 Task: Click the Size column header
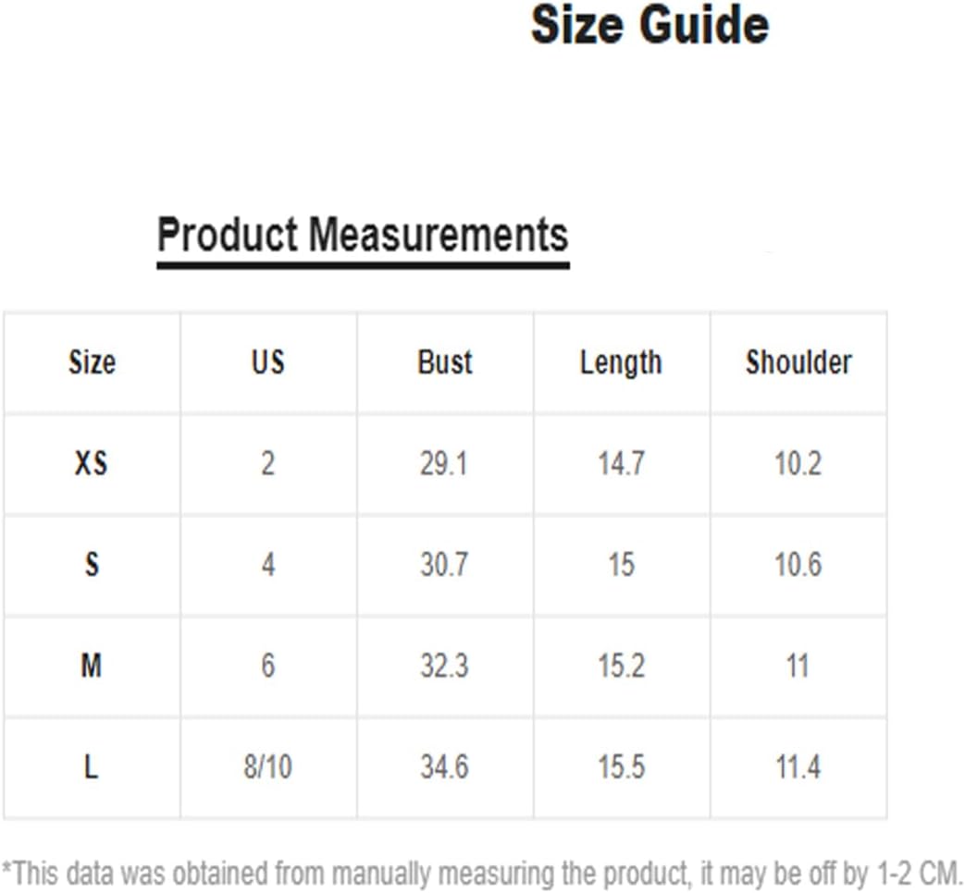click(92, 361)
